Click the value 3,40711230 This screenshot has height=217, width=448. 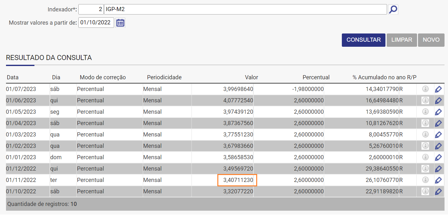(x=238, y=180)
